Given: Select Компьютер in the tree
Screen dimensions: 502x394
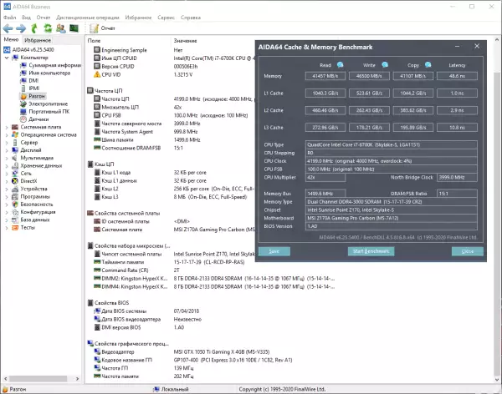Looking at the screenshot, I should pos(34,58).
